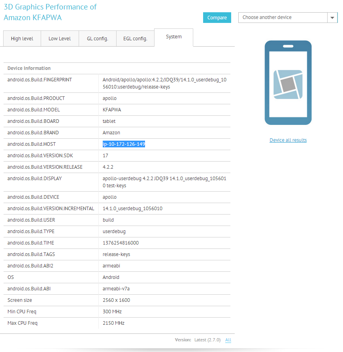Click the fingerprint value Android/apollo/apollo:4.2.2
The height and width of the screenshot is (352, 343).
[x=164, y=83]
